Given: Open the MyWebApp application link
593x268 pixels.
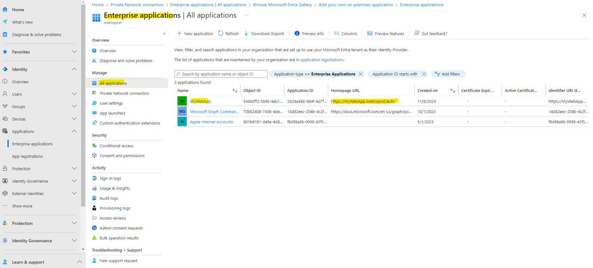Looking at the screenshot, I should pyautogui.click(x=200, y=101).
